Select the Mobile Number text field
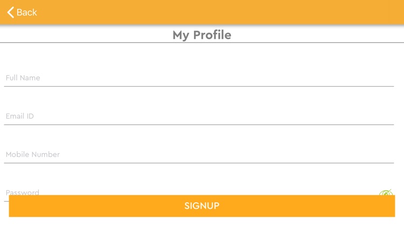Image resolution: width=404 pixels, height=227 pixels. 199,154
